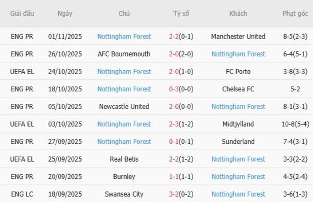Screen dimensions: 313x202
Task: Select the ENG LC league label
Action: [22, 194]
